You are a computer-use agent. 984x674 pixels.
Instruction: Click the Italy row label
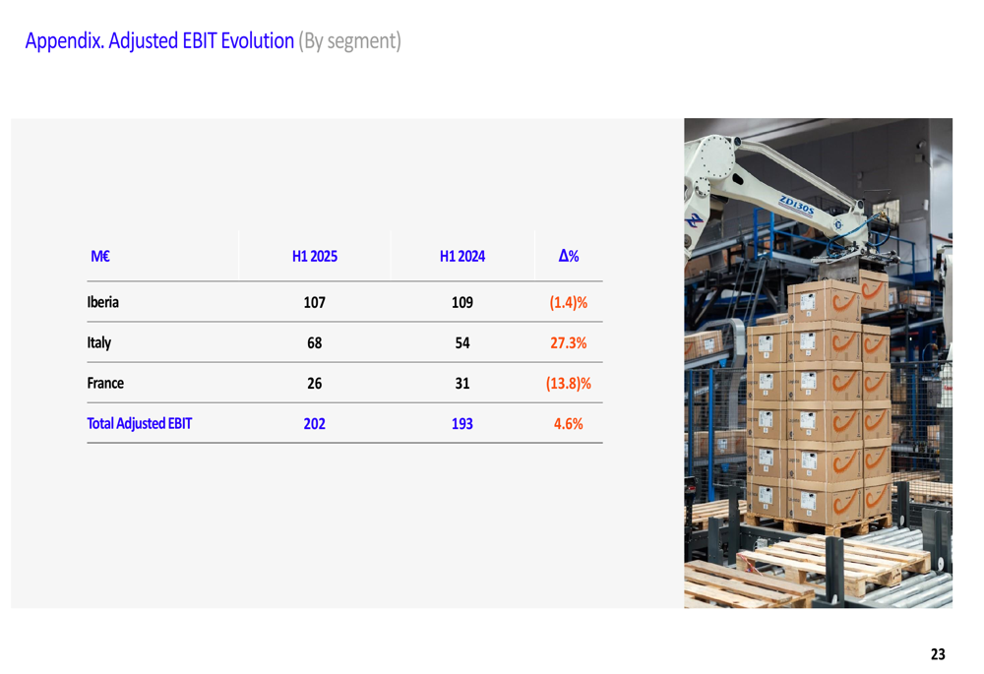99,342
